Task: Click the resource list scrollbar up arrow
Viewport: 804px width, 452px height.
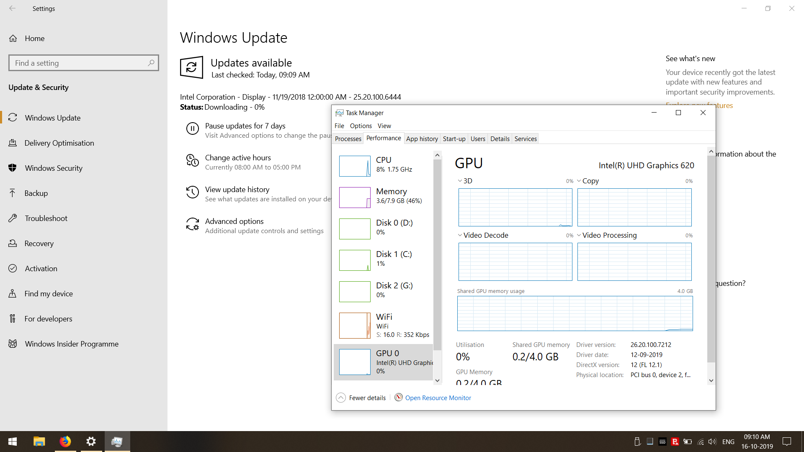Action: point(437,155)
